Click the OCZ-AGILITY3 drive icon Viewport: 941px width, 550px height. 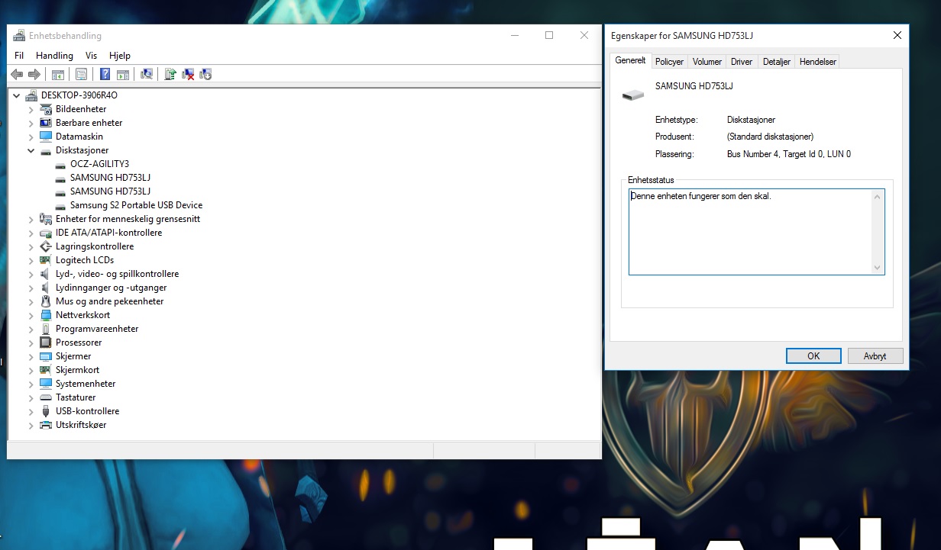click(60, 164)
